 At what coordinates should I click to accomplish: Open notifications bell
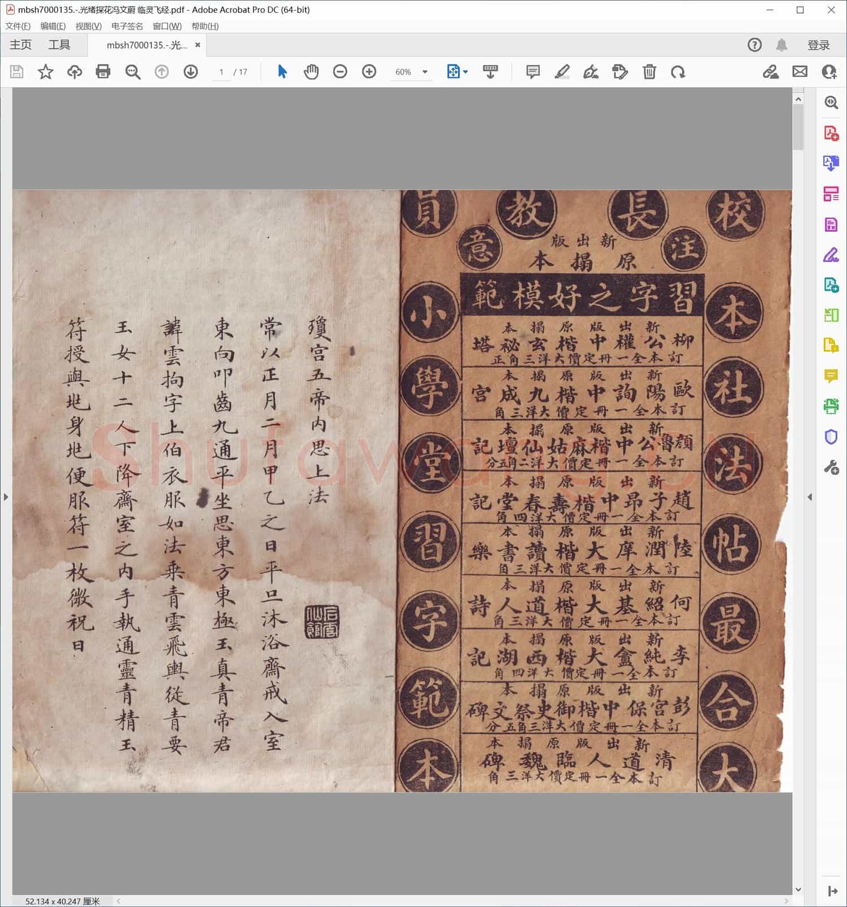(x=781, y=45)
